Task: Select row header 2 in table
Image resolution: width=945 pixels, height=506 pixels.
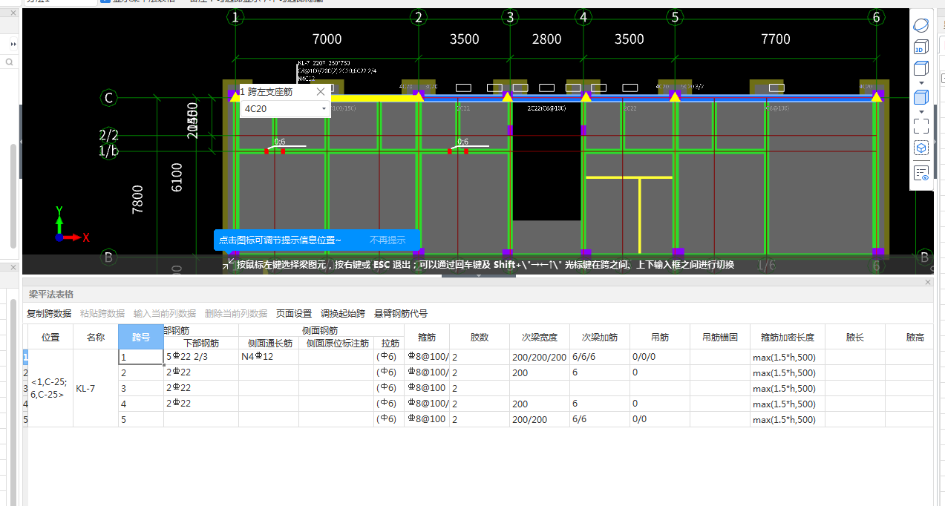Action: (x=25, y=372)
